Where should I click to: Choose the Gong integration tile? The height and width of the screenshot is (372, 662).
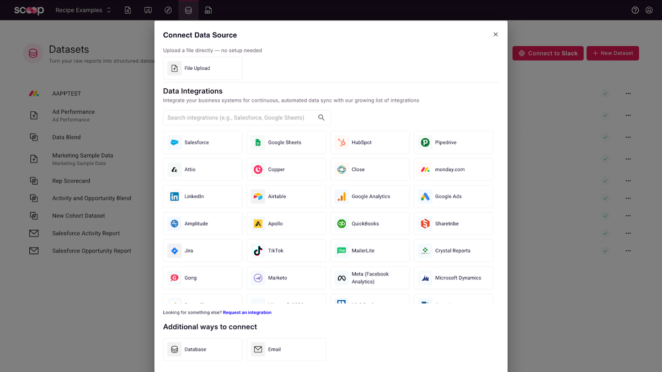coord(202,278)
